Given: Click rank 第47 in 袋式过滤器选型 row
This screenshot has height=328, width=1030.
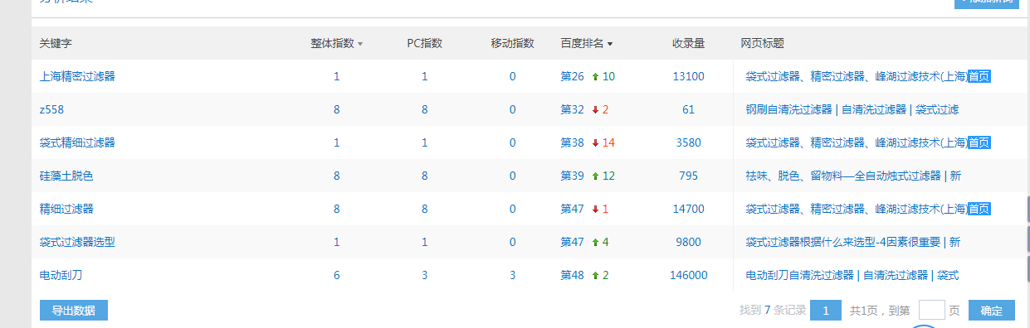Looking at the screenshot, I should (x=573, y=242).
